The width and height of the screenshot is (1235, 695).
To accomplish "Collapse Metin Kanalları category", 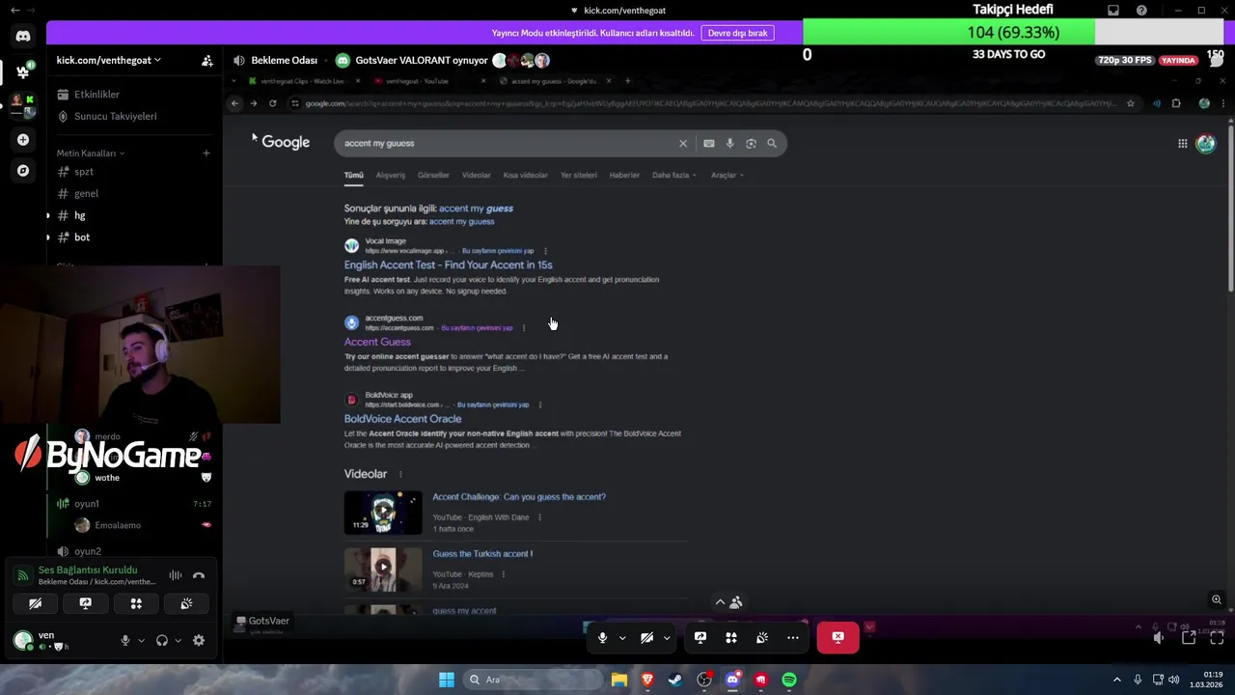I will tap(90, 153).
